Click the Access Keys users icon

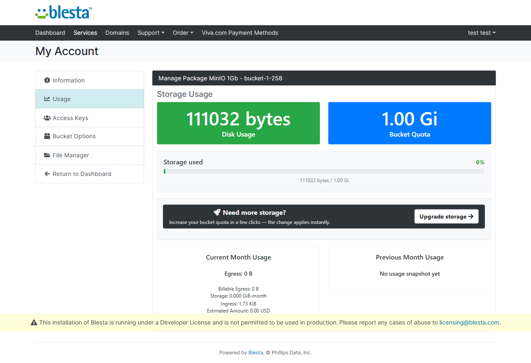click(x=47, y=118)
